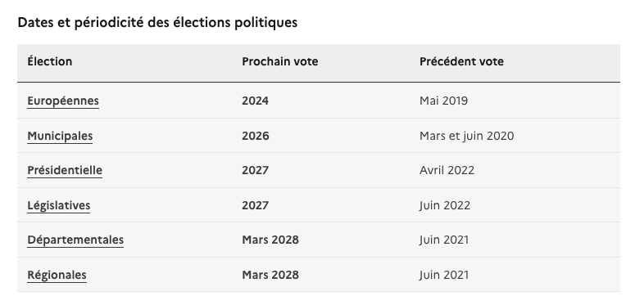Click the Juin 2022 cell

445,205
